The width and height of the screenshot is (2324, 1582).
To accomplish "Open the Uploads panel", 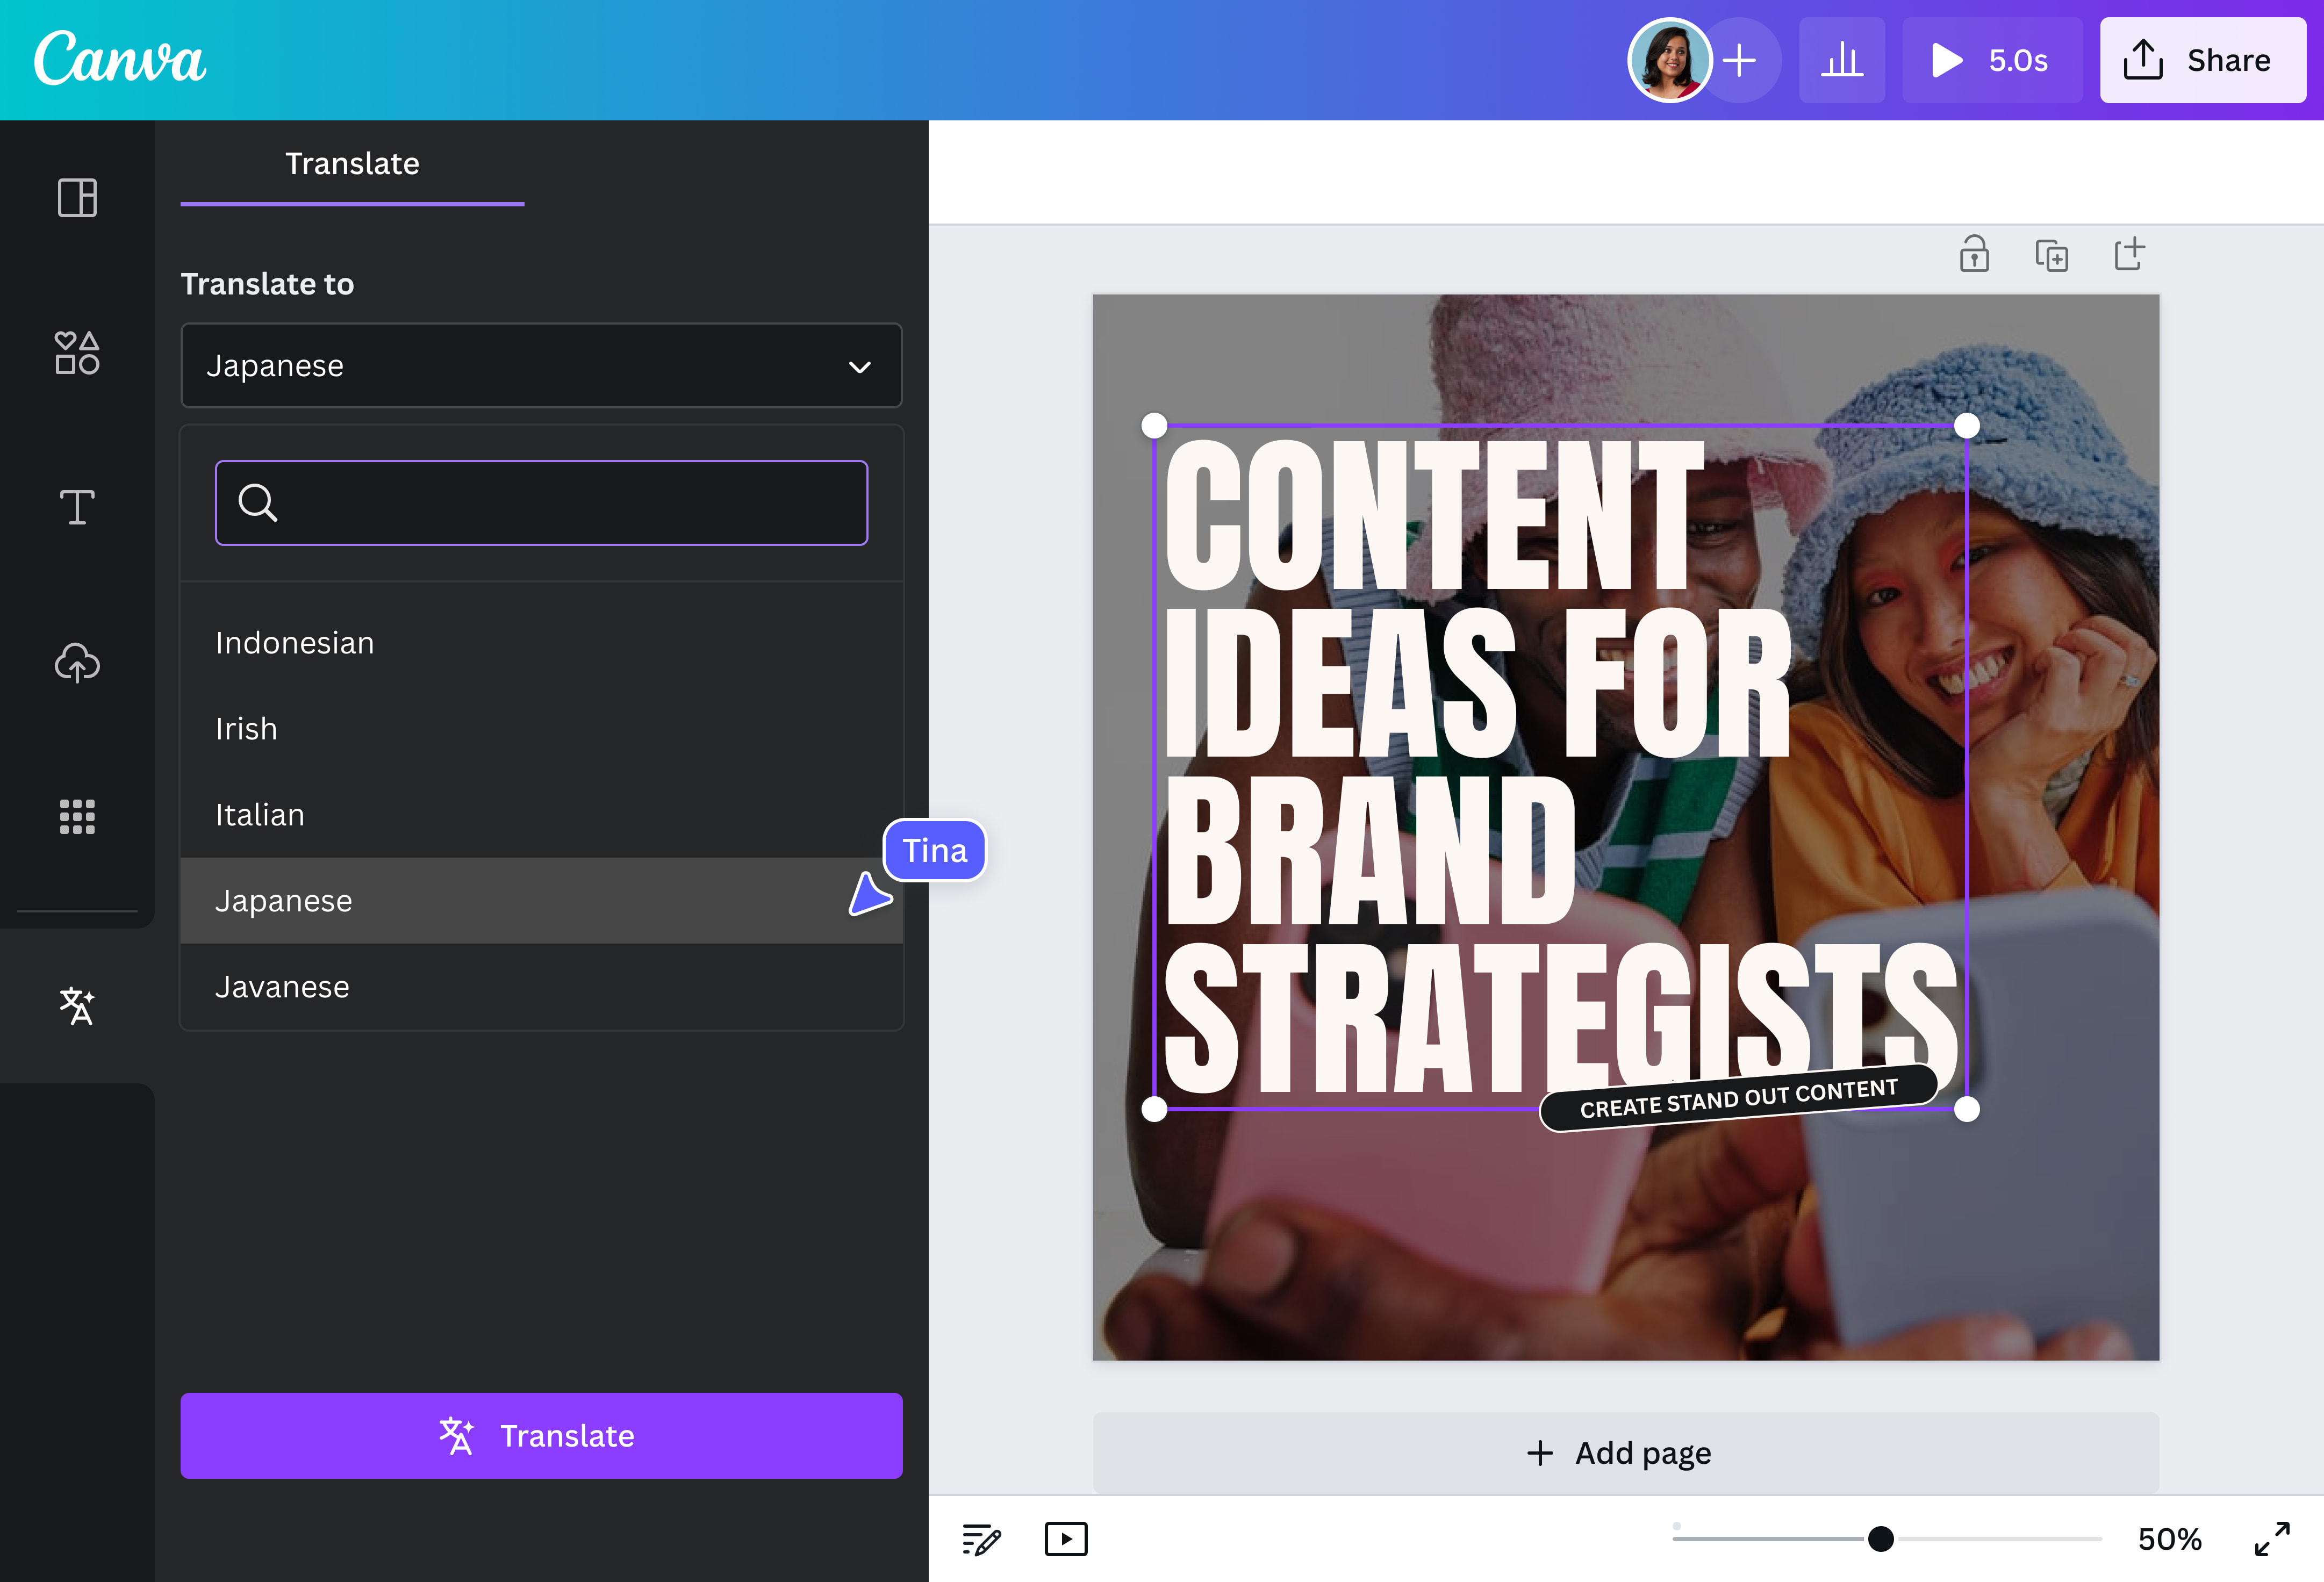I will 76,663.
